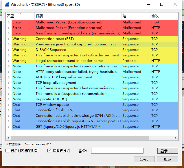Click HTTP protocol cell of GET jquery row
Viewport: 184px width, 168px height.
[156, 127]
